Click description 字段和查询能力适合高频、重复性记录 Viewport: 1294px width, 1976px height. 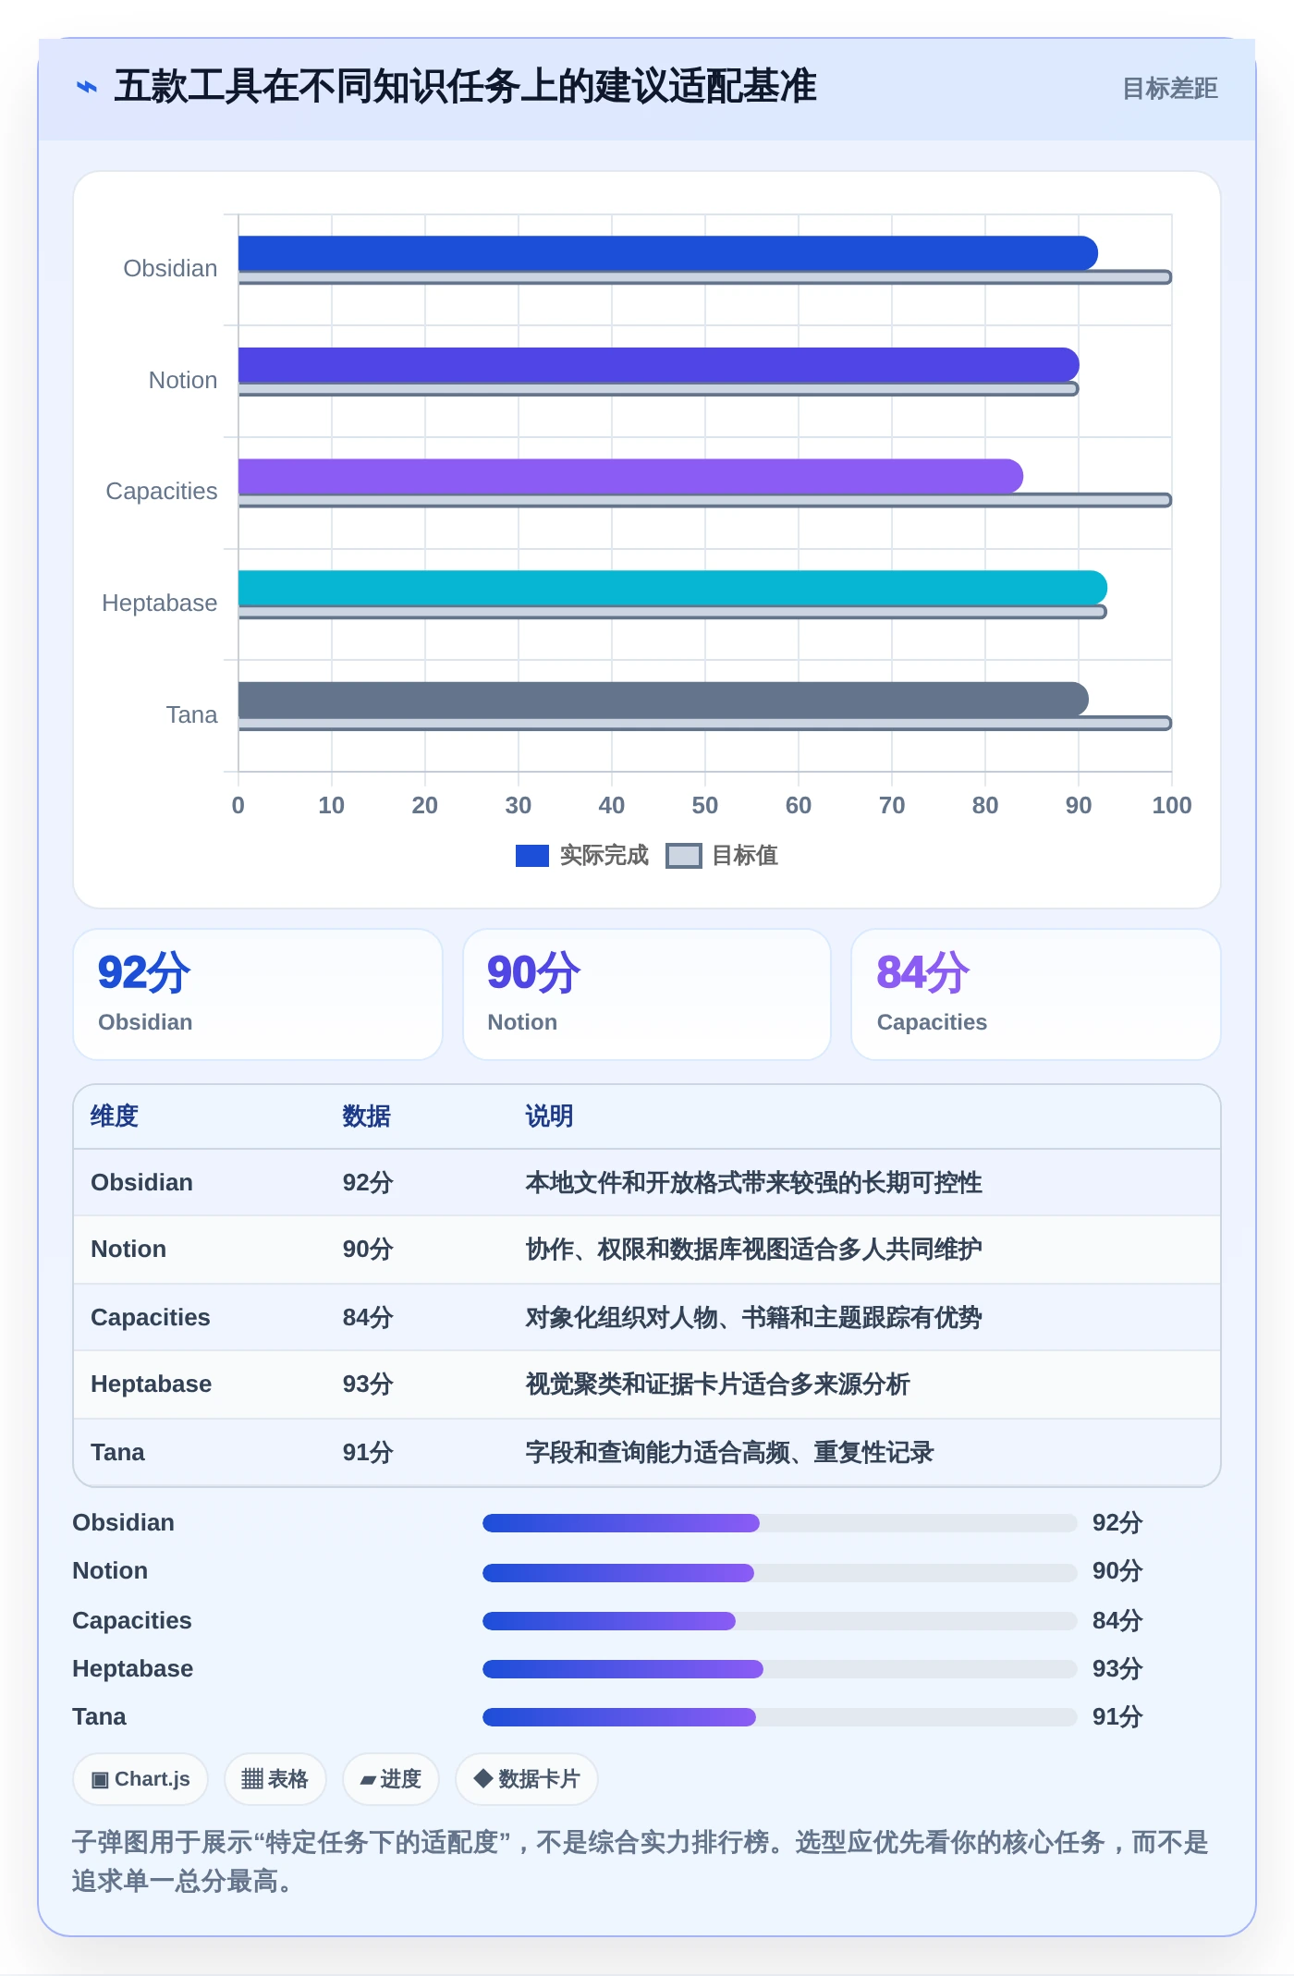click(x=729, y=1452)
